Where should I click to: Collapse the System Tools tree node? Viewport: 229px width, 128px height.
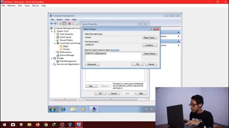pyautogui.click(x=52, y=31)
